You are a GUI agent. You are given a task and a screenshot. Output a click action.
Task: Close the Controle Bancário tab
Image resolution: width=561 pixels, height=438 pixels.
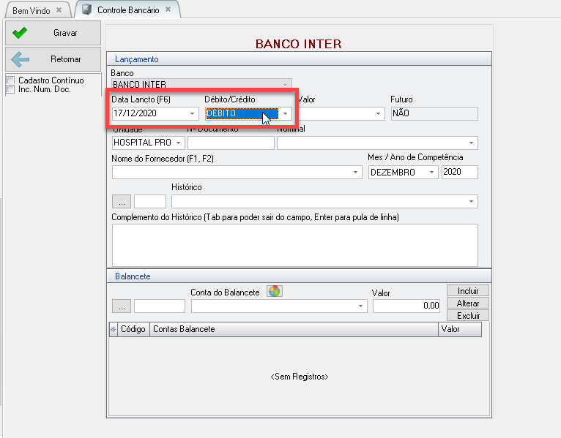coord(168,10)
